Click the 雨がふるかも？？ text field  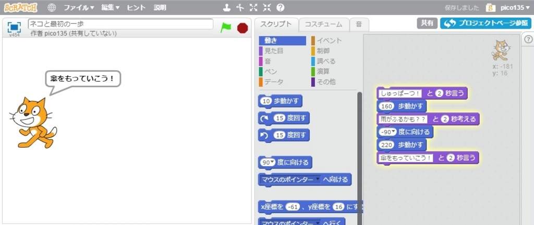[x=404, y=119]
